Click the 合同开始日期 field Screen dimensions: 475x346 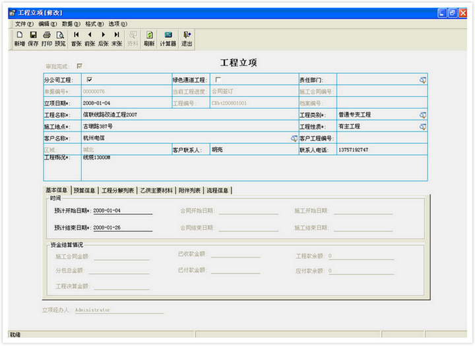(x=249, y=211)
